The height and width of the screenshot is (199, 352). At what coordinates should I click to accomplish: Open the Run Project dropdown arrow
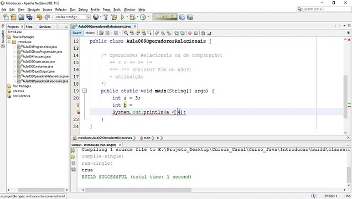[x=127, y=17]
